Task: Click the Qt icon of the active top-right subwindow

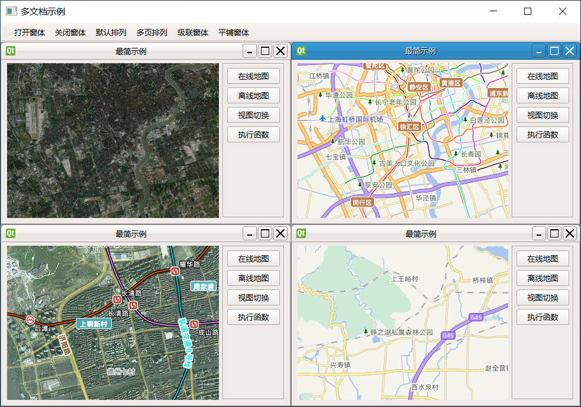Action: point(301,51)
